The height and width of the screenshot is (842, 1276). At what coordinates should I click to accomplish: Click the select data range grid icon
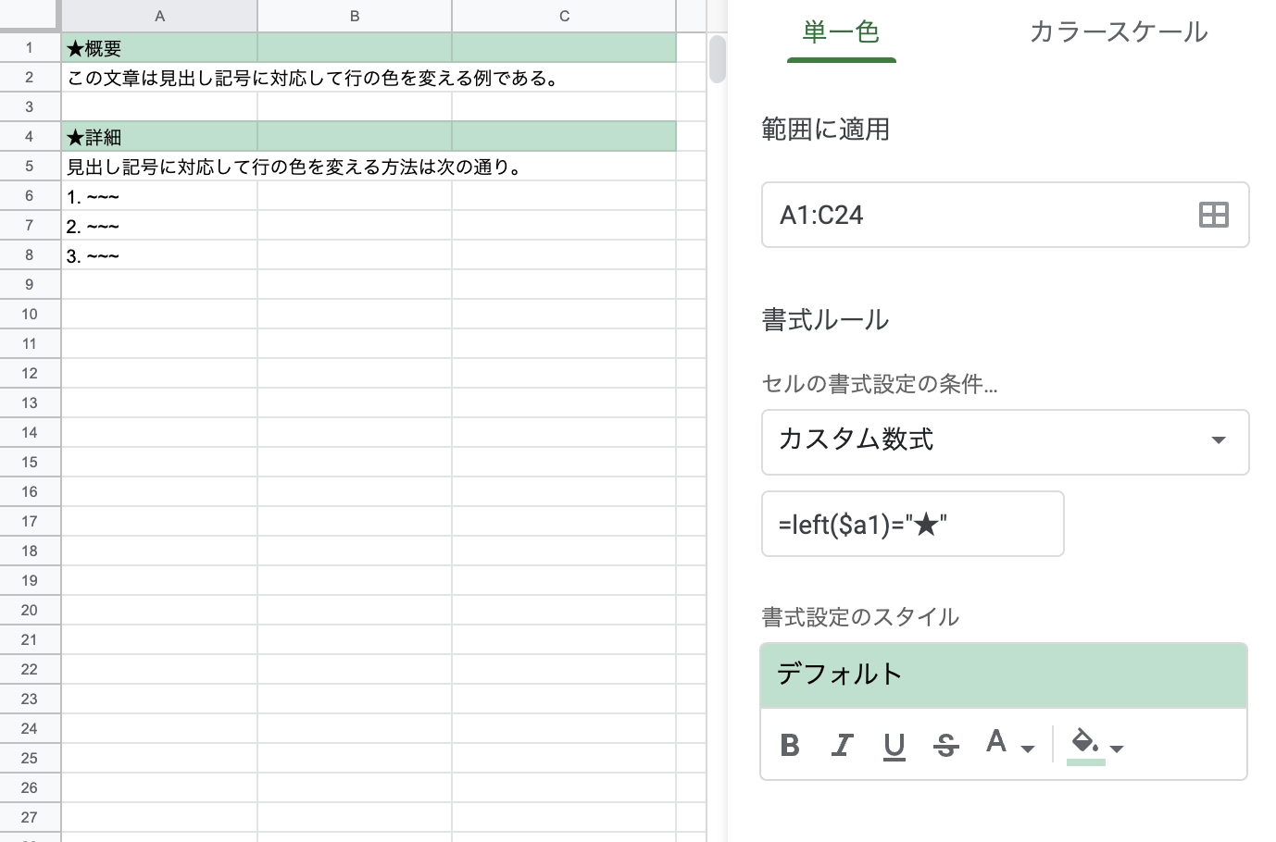pyautogui.click(x=1213, y=215)
